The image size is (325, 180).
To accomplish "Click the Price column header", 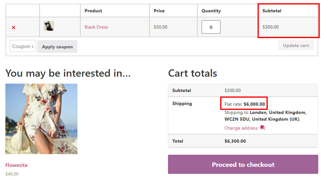I will tap(159, 11).
